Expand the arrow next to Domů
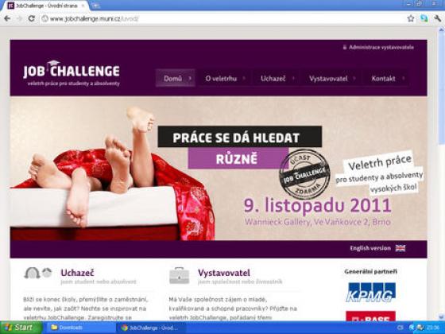The width and height of the screenshot is (445, 334). [x=190, y=79]
